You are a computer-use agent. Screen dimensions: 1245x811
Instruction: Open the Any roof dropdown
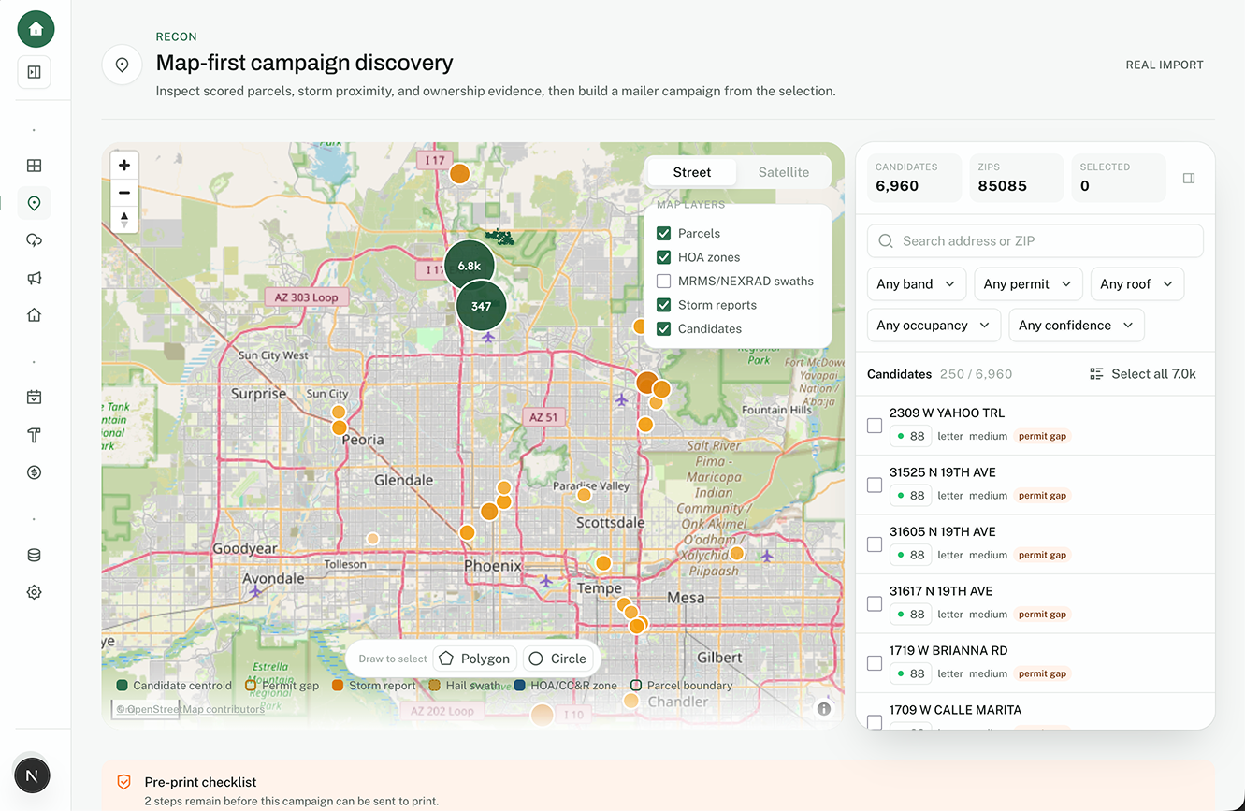click(1137, 284)
